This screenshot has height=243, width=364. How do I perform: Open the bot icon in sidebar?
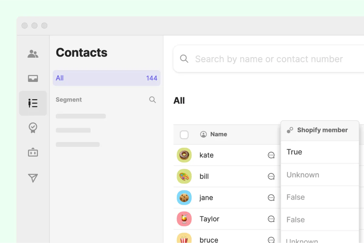point(33,153)
